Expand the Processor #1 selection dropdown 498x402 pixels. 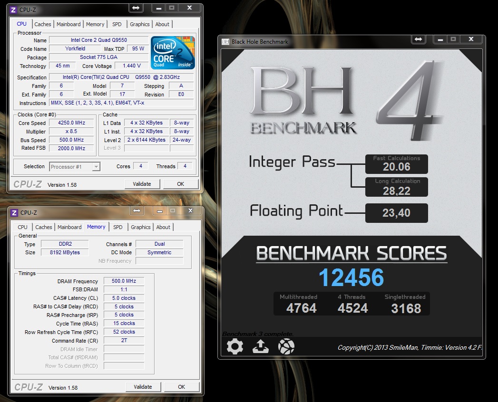pos(96,167)
